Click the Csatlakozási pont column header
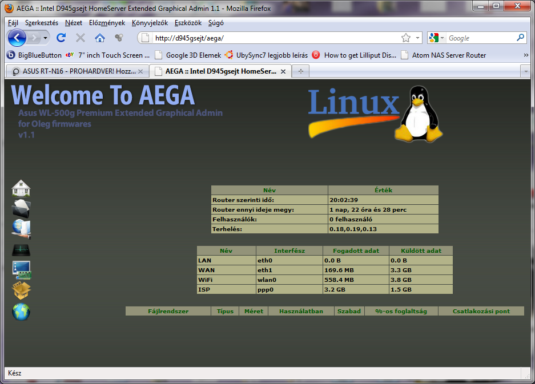 click(481, 311)
